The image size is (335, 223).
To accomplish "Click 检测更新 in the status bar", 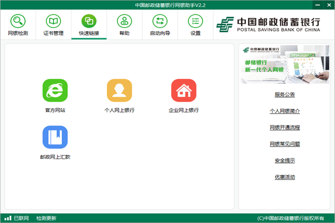I will point(46,218).
